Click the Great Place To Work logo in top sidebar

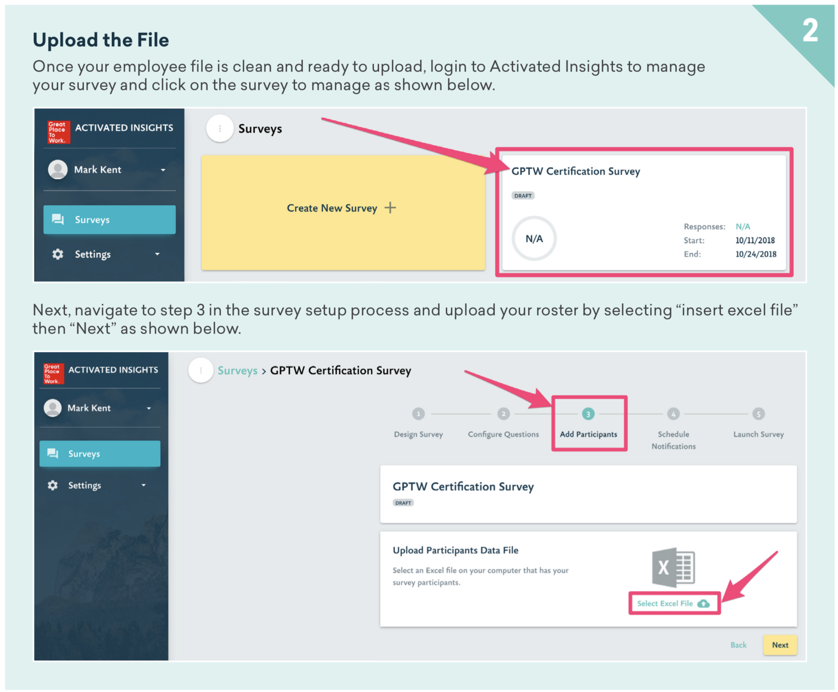58,132
